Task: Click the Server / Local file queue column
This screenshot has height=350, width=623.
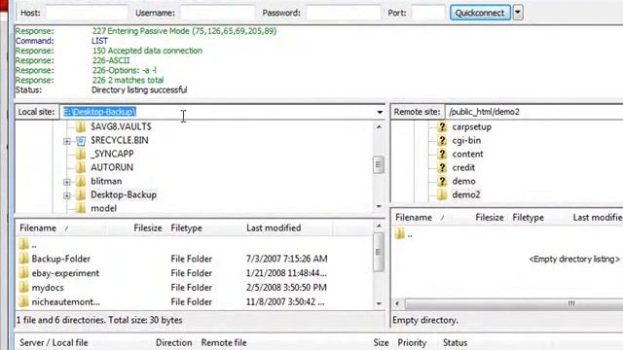Action: [54, 342]
